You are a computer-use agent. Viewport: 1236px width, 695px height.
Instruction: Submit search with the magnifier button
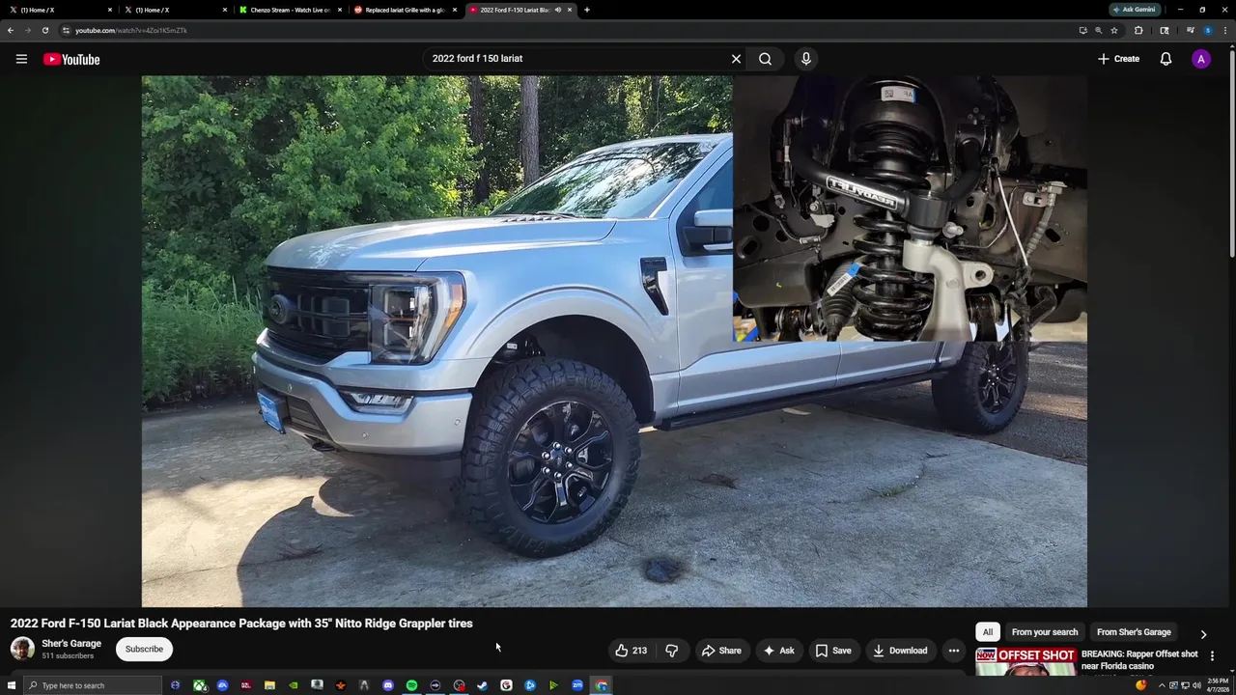coord(765,59)
